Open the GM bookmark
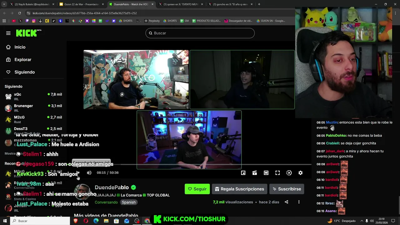The width and height of the screenshot is (400, 225). coord(184,21)
